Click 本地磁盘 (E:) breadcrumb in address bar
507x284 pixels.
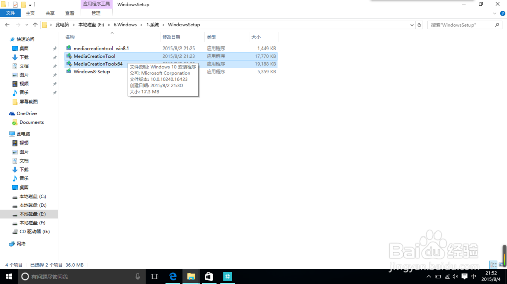[91, 25]
